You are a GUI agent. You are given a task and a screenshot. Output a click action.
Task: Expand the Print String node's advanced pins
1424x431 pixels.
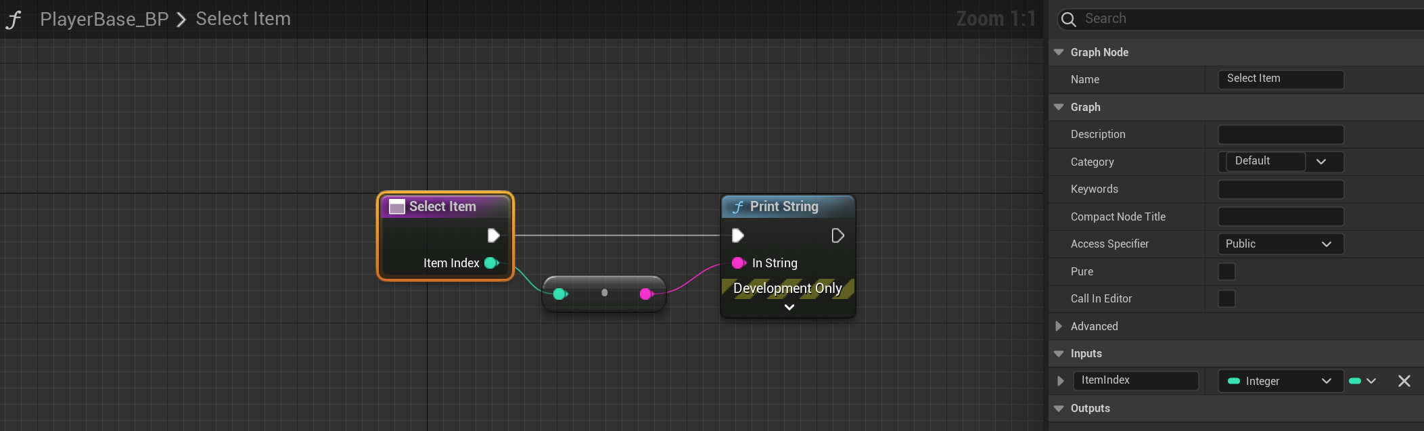(789, 308)
